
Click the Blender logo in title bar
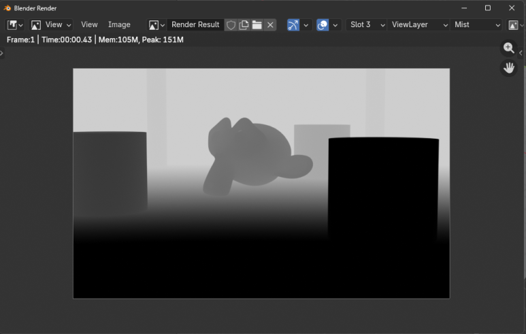tap(7, 8)
